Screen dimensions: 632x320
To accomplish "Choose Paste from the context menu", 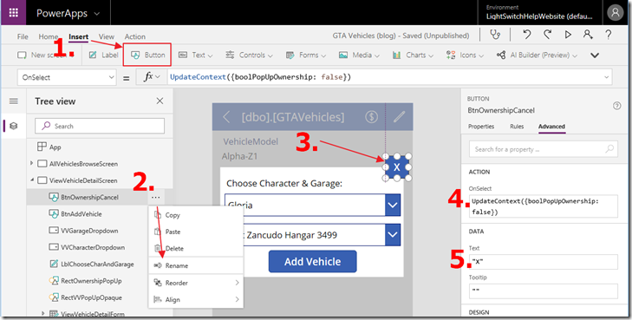I will (196, 232).
